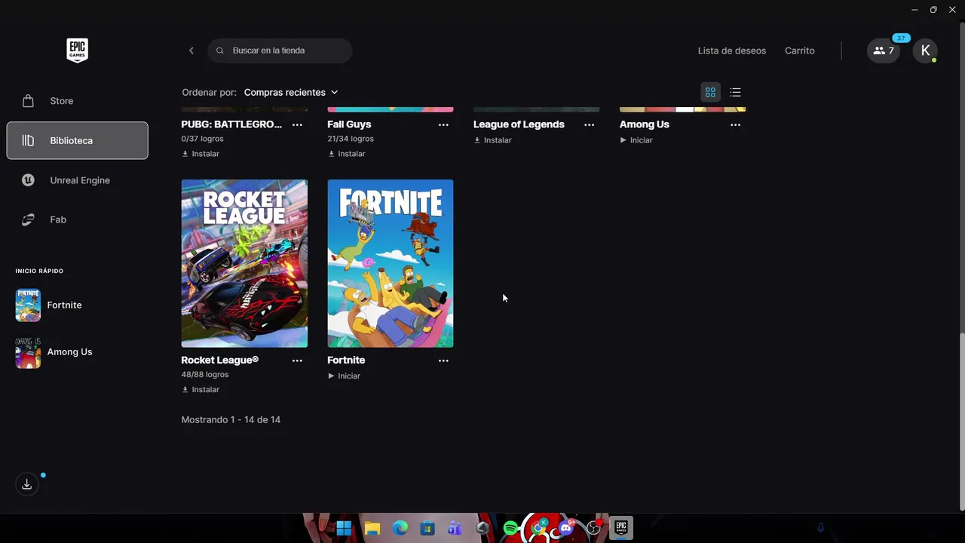Expand the Compras recientes sort dropdown
This screenshot has height=543, width=965.
click(291, 92)
